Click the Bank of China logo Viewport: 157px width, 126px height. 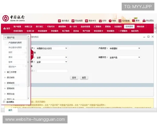[x=14, y=18]
